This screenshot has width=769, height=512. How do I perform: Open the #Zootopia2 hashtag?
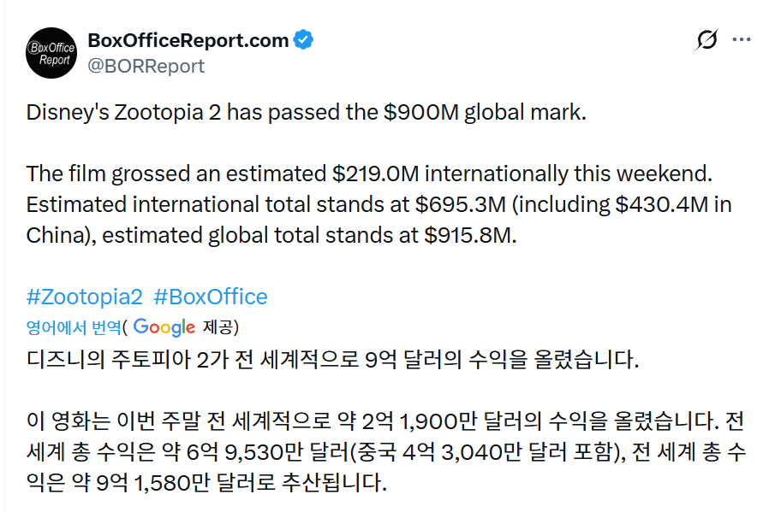coord(84,297)
